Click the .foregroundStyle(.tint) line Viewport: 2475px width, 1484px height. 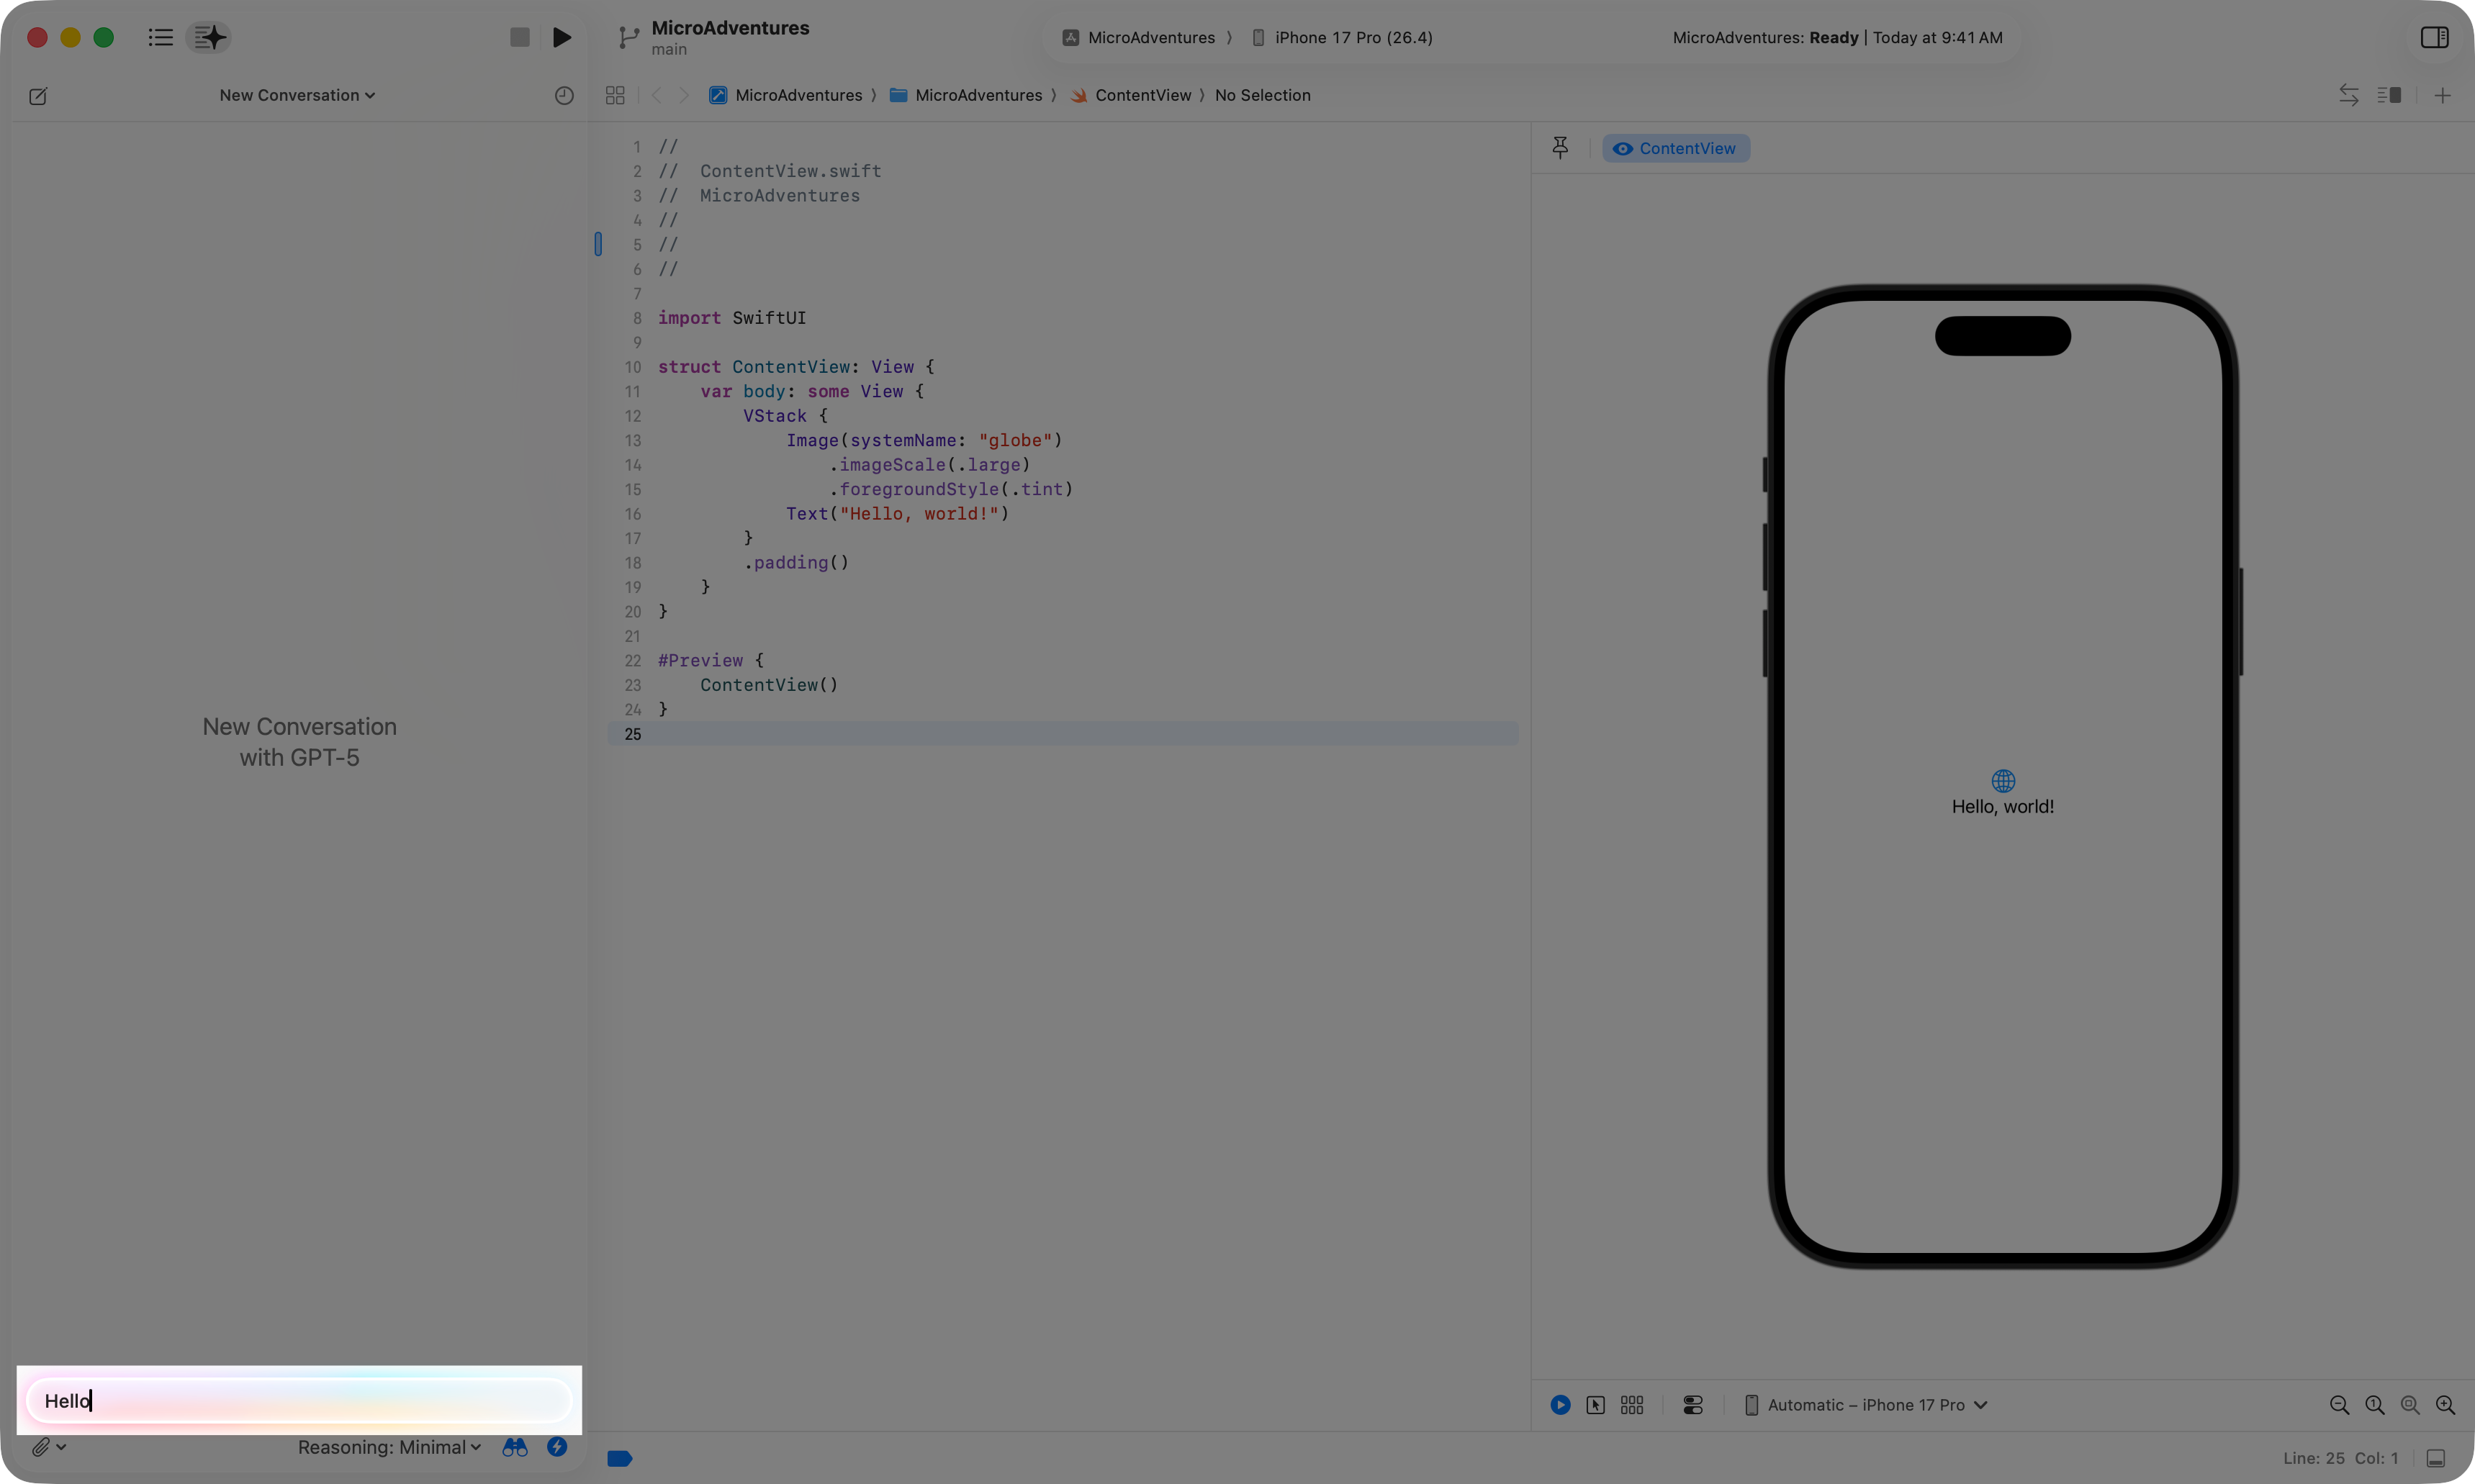click(951, 490)
